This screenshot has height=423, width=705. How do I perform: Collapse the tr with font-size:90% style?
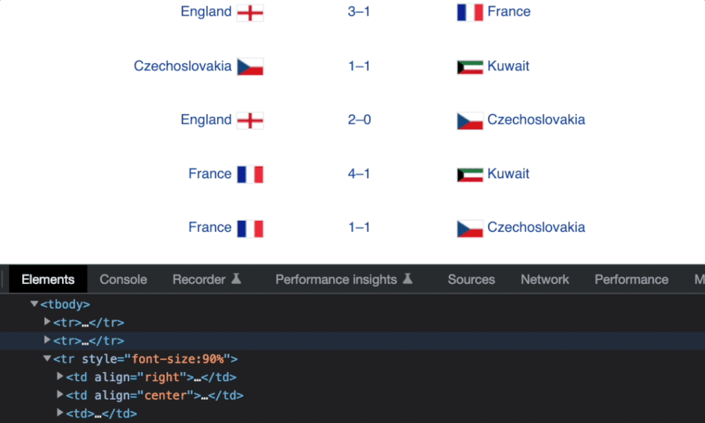tap(48, 359)
